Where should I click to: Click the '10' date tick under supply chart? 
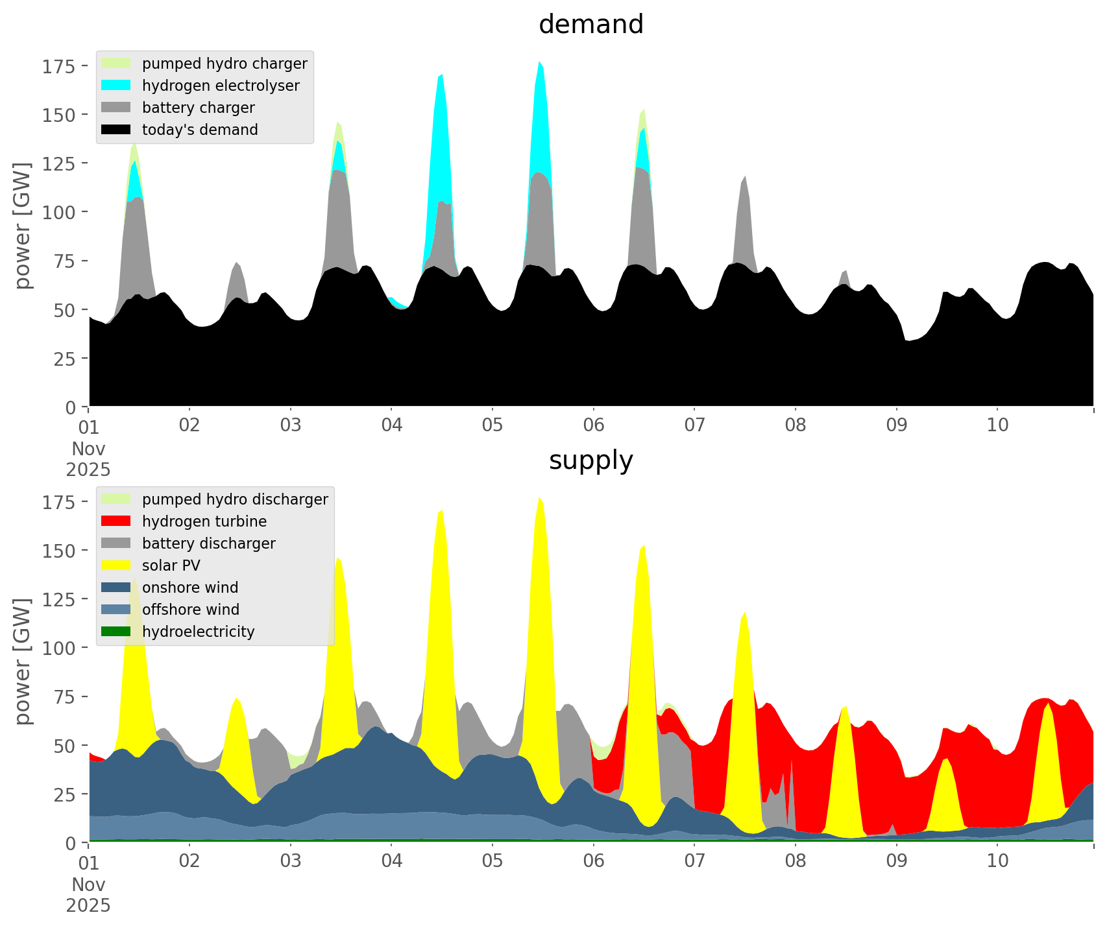tap(997, 861)
